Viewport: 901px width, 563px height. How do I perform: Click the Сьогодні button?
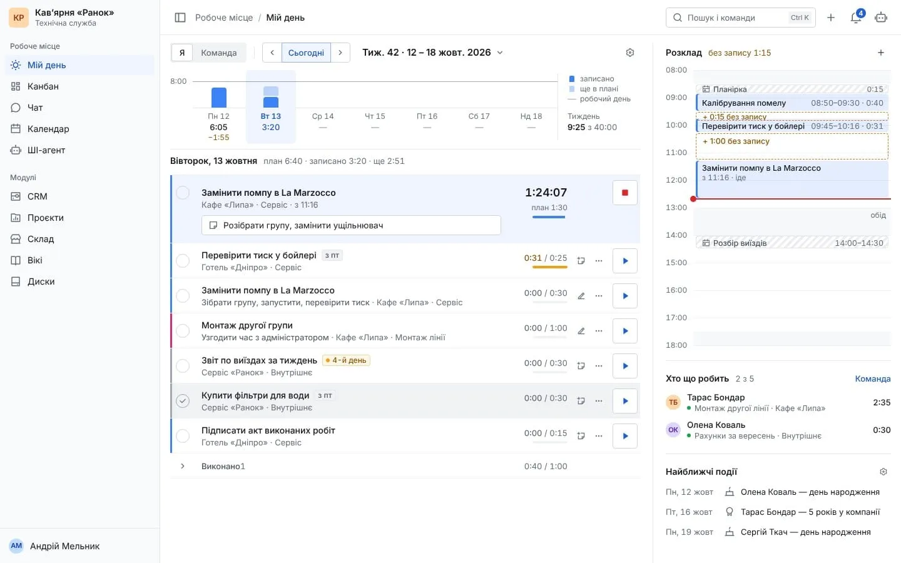[x=306, y=53]
